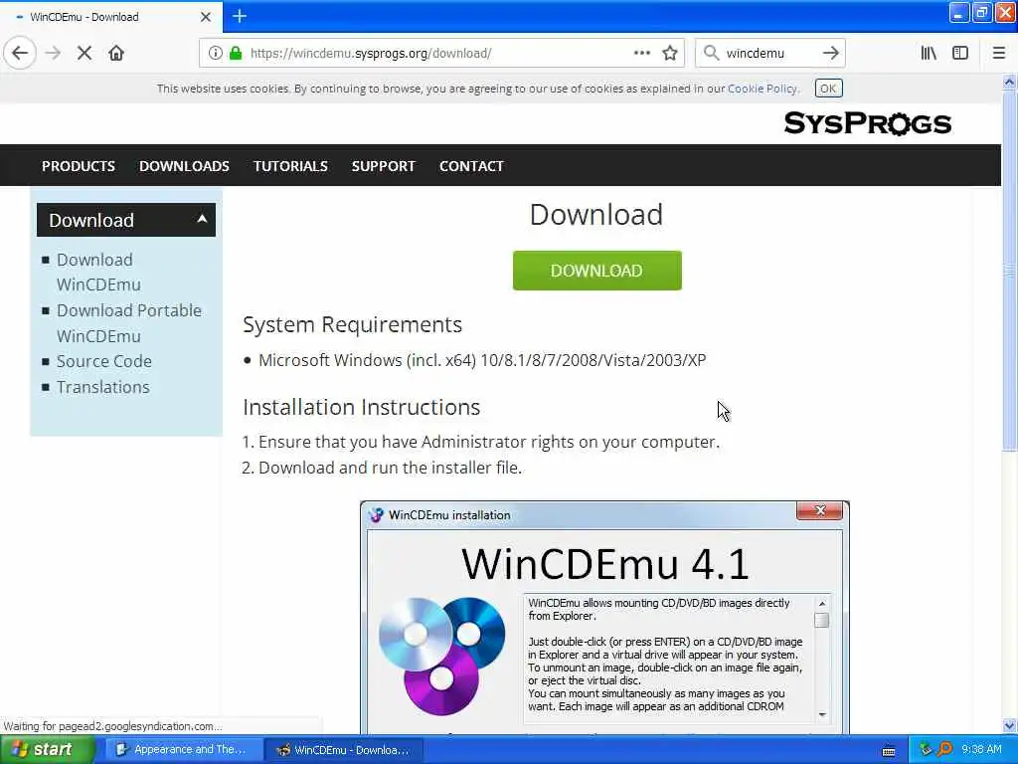
Task: Click the wincdemu search field
Action: tap(769, 54)
